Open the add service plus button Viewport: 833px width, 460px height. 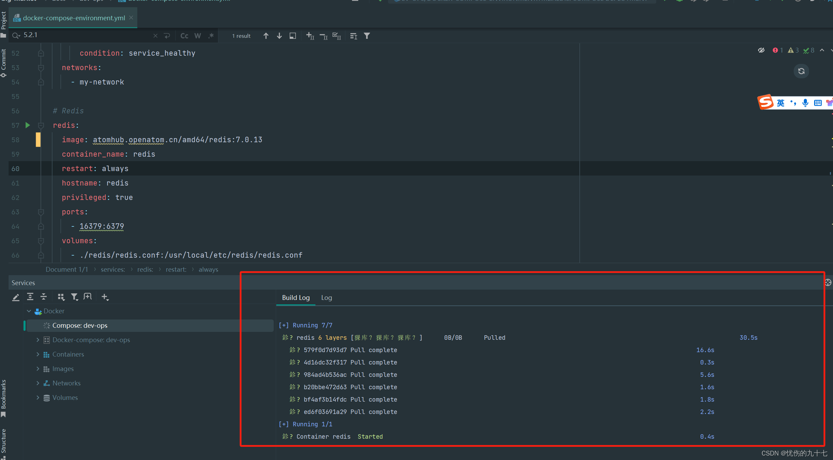105,297
